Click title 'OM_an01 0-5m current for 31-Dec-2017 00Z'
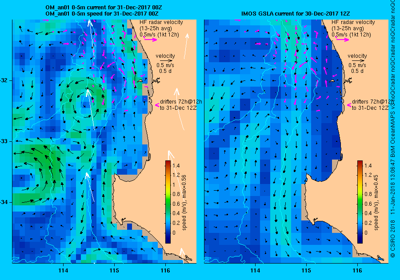This screenshot has height=280, width=400. coord(104,8)
